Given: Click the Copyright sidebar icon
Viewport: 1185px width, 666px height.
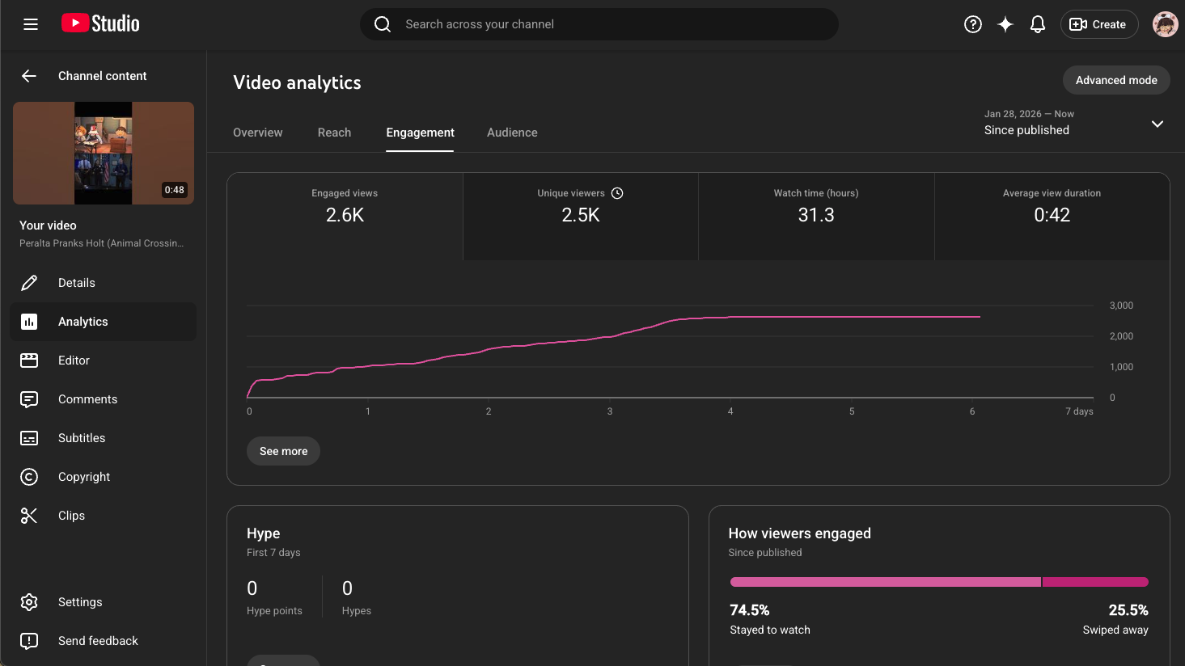Looking at the screenshot, I should click(x=29, y=476).
